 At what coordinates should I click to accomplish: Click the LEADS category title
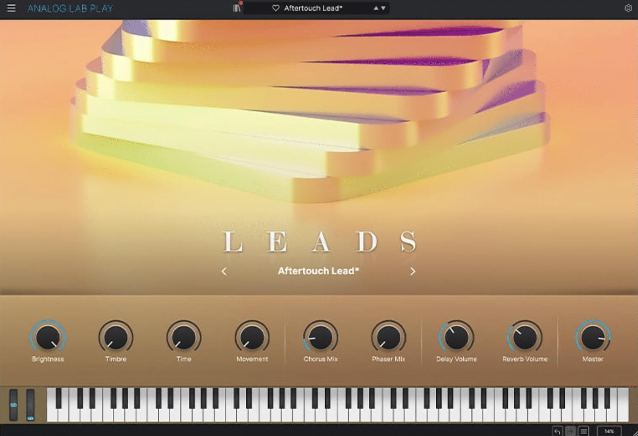pyautogui.click(x=319, y=242)
